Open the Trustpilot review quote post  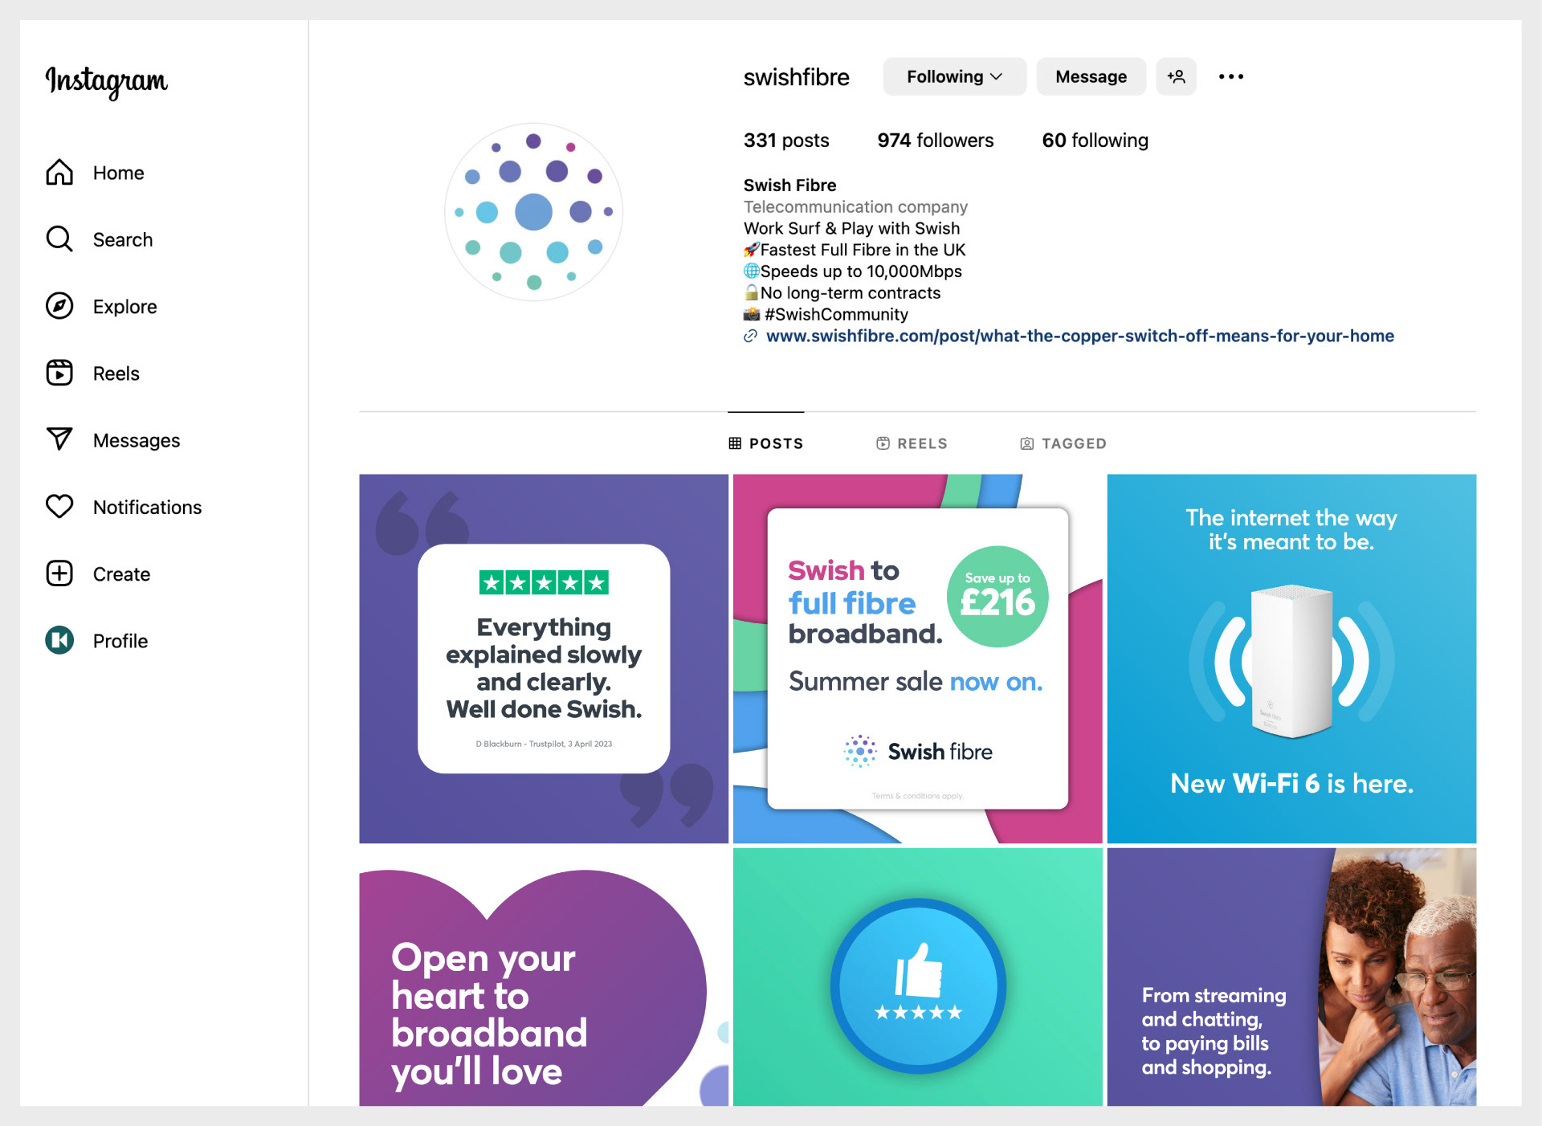(x=544, y=659)
